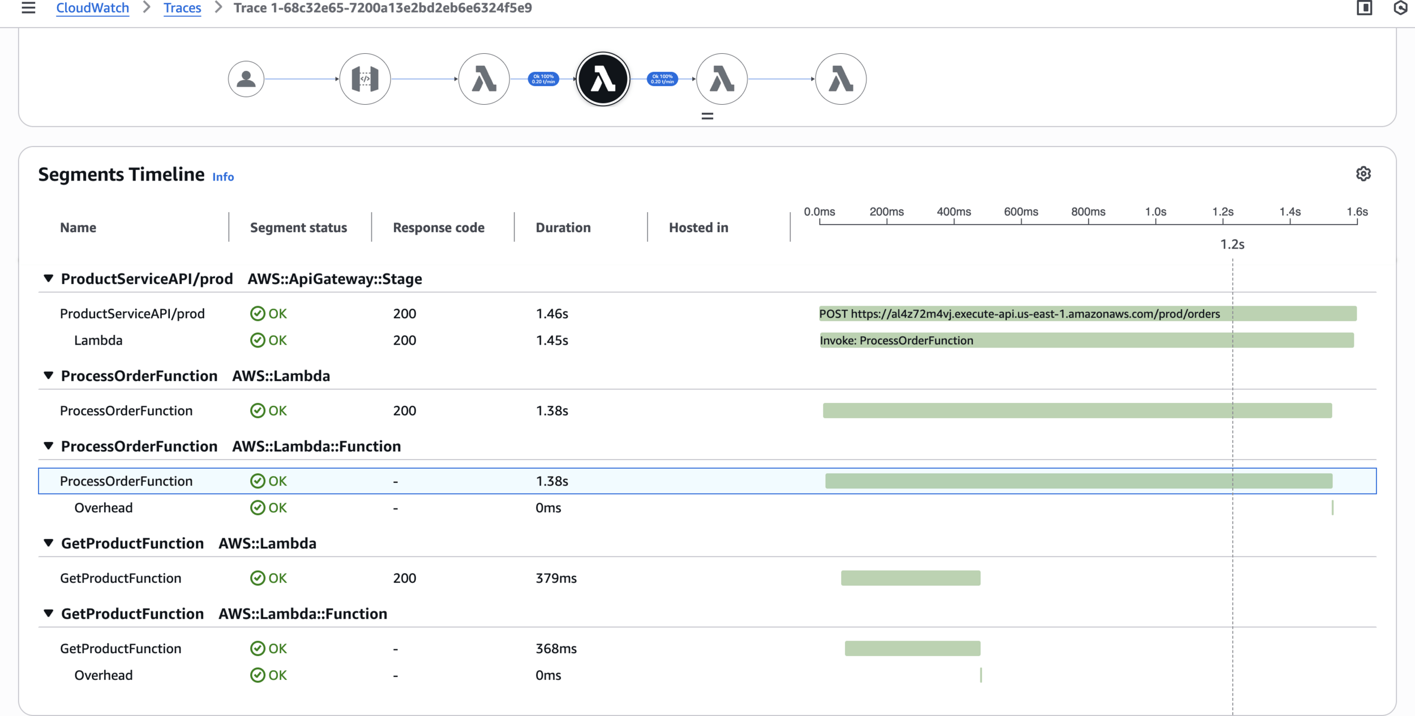The image size is (1415, 716).
Task: Click the last Lambda node in map
Action: click(841, 79)
